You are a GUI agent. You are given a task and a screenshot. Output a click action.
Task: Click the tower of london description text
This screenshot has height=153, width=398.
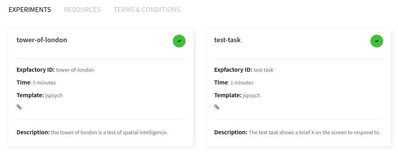click(110, 133)
